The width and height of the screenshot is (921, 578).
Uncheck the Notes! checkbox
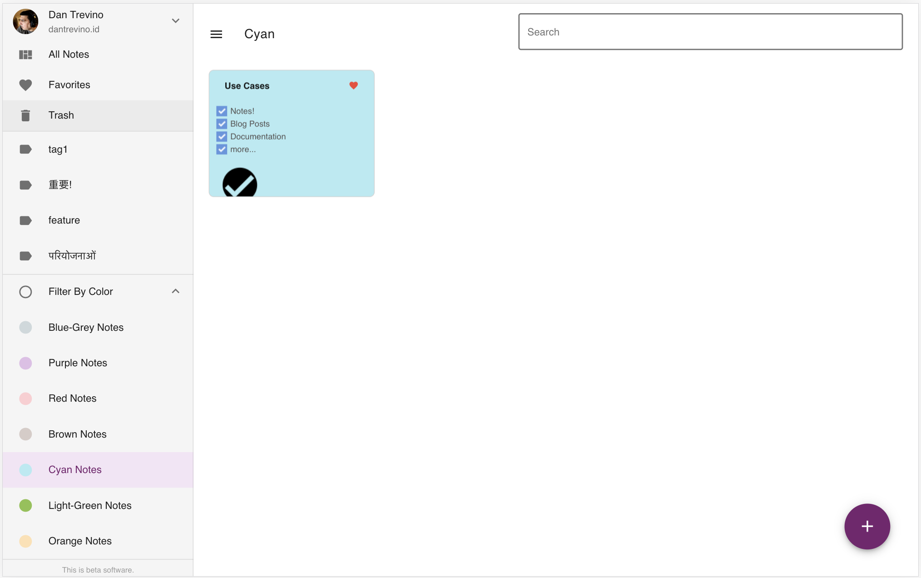pos(222,111)
